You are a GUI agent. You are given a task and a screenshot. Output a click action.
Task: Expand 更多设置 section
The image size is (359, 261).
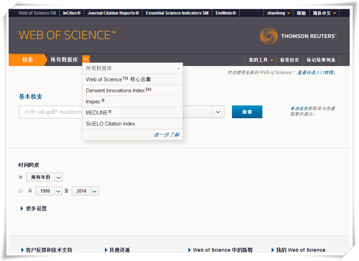point(33,208)
